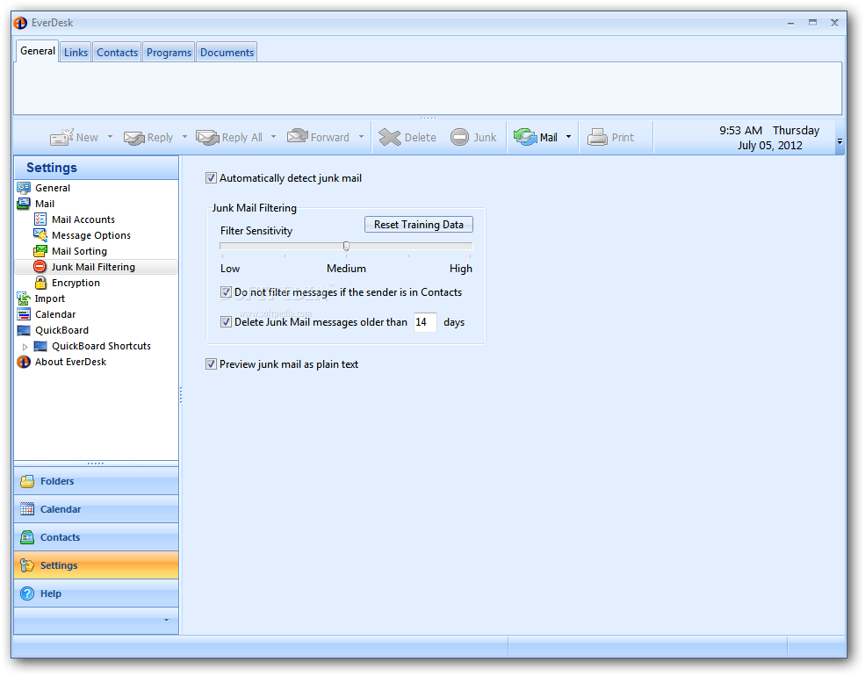The width and height of the screenshot is (865, 676).
Task: Click the Reply All envelope icon
Action: pos(207,137)
